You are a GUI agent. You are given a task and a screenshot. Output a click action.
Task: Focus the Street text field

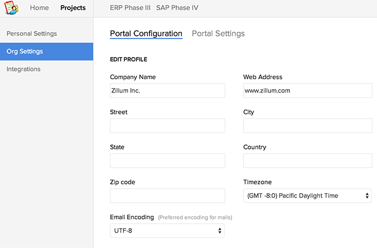[167, 126]
